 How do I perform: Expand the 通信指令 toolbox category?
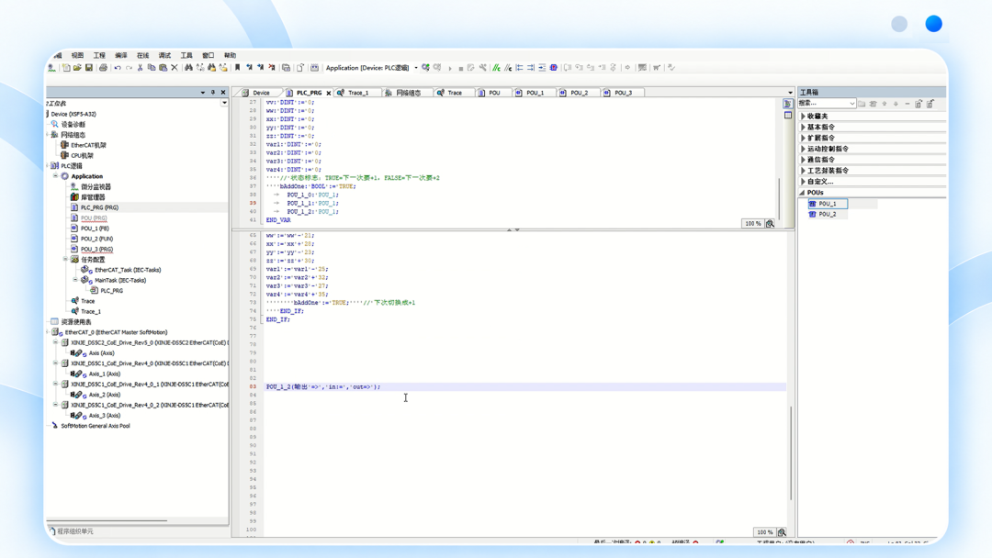(803, 160)
